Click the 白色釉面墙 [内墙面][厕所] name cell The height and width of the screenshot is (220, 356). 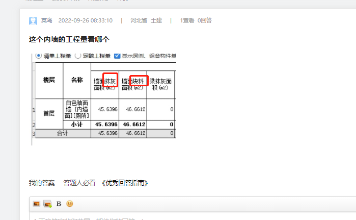pyautogui.click(x=77, y=109)
